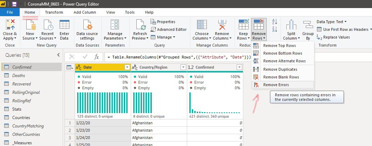Click the Manage Parameters icon

click(115, 25)
